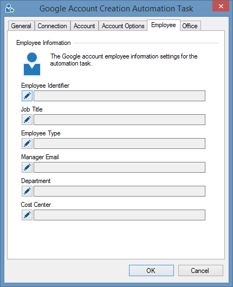This screenshot has height=287, width=233.
Task: Open the Employee Type pencil editor
Action: click(27, 143)
